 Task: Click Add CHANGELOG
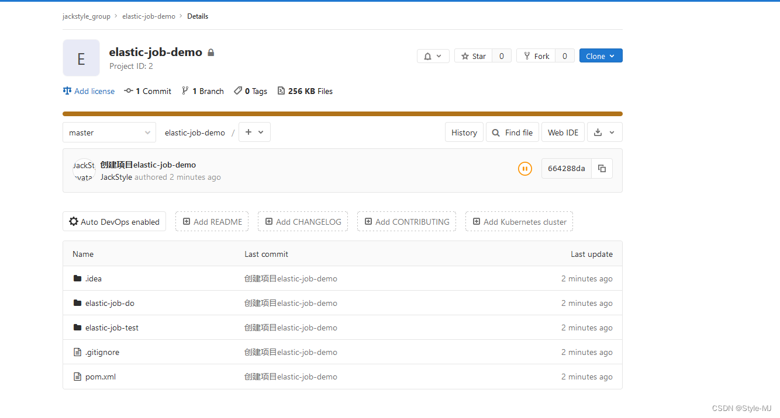pos(303,222)
